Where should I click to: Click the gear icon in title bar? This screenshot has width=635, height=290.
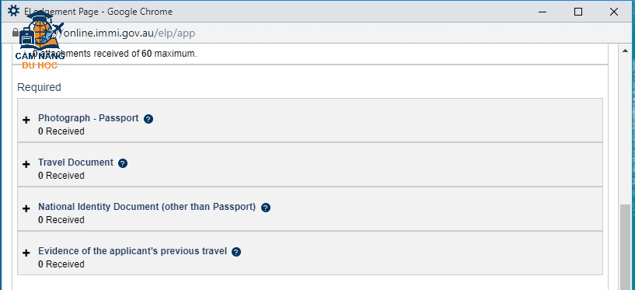coord(13,12)
